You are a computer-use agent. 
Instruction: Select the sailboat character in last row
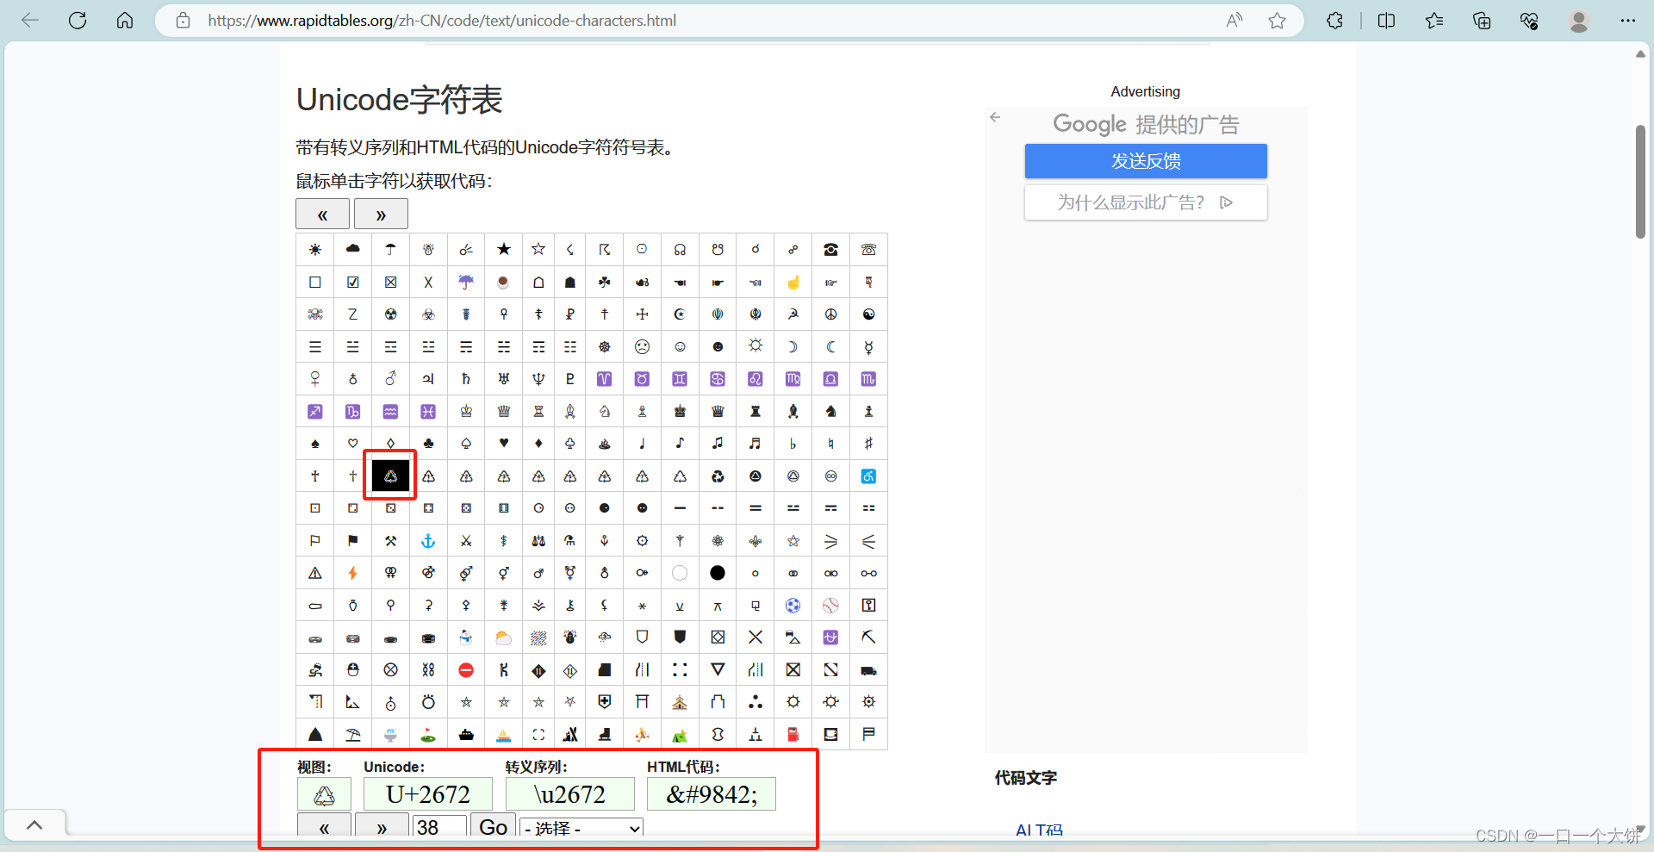click(x=504, y=735)
